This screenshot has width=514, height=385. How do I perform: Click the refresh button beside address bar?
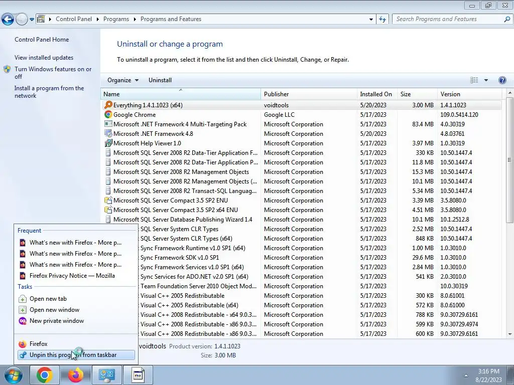click(x=382, y=19)
